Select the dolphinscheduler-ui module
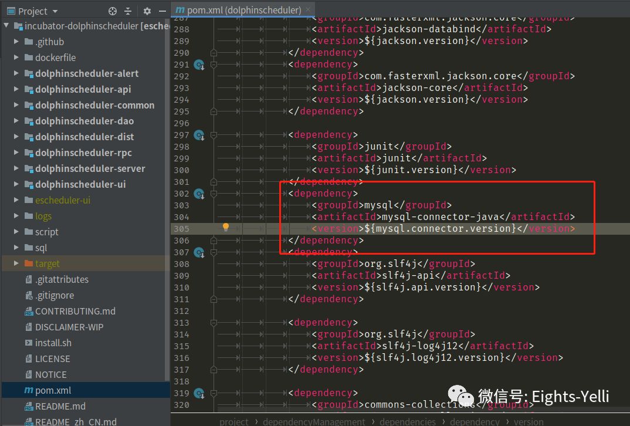The width and height of the screenshot is (630, 426). 80,184
